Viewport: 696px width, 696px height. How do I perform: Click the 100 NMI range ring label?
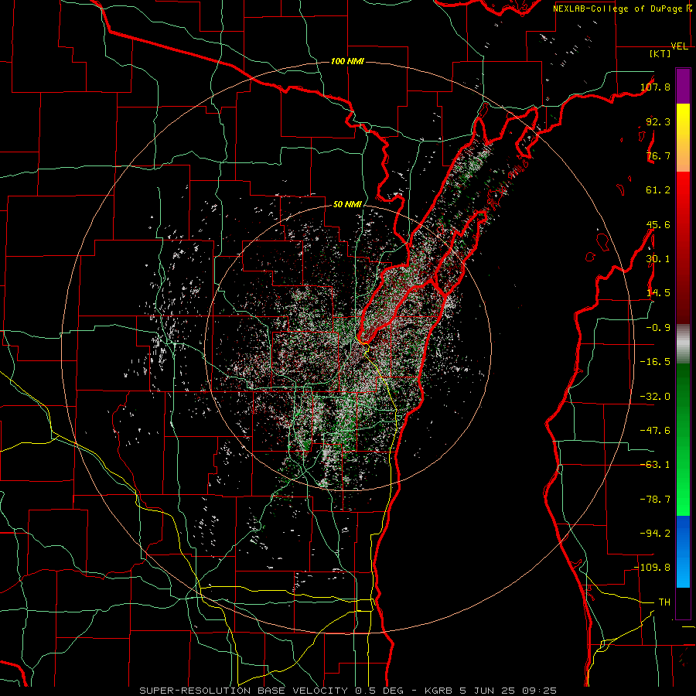347,61
